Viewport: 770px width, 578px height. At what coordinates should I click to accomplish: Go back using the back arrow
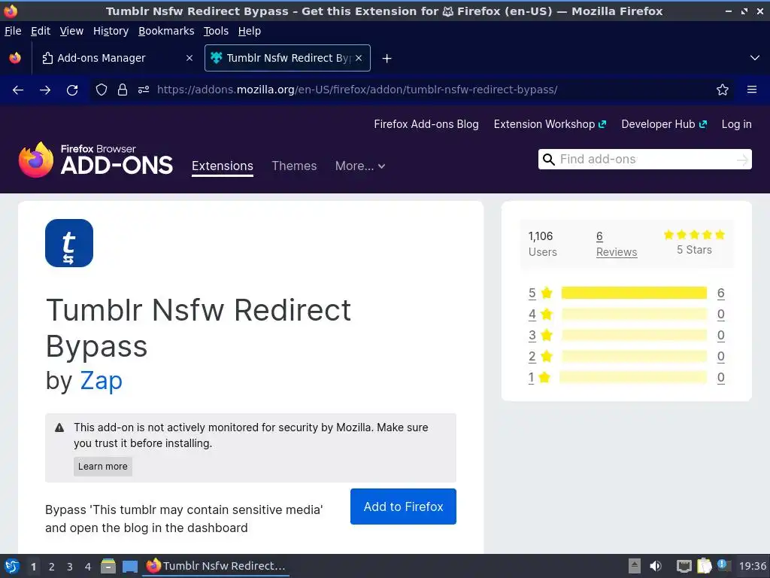18,90
